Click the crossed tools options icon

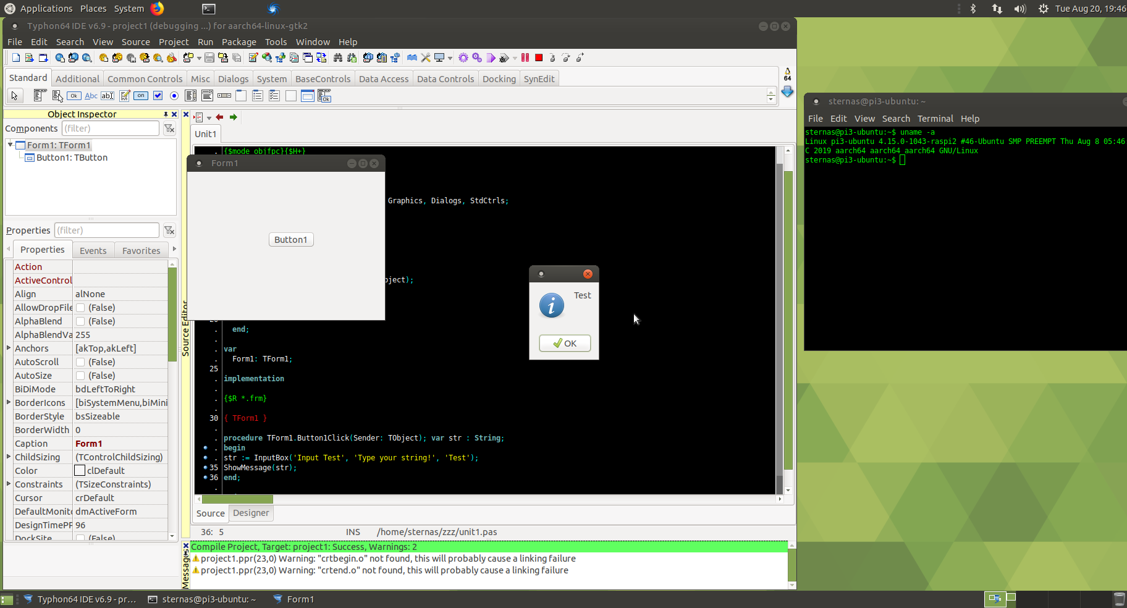[x=426, y=57]
